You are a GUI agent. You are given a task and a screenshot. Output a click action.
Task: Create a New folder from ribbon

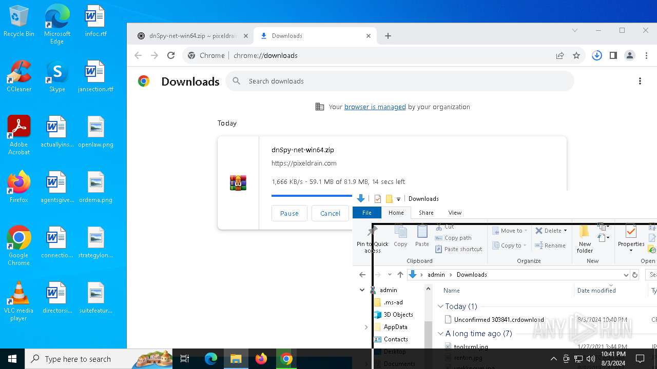click(x=585, y=239)
